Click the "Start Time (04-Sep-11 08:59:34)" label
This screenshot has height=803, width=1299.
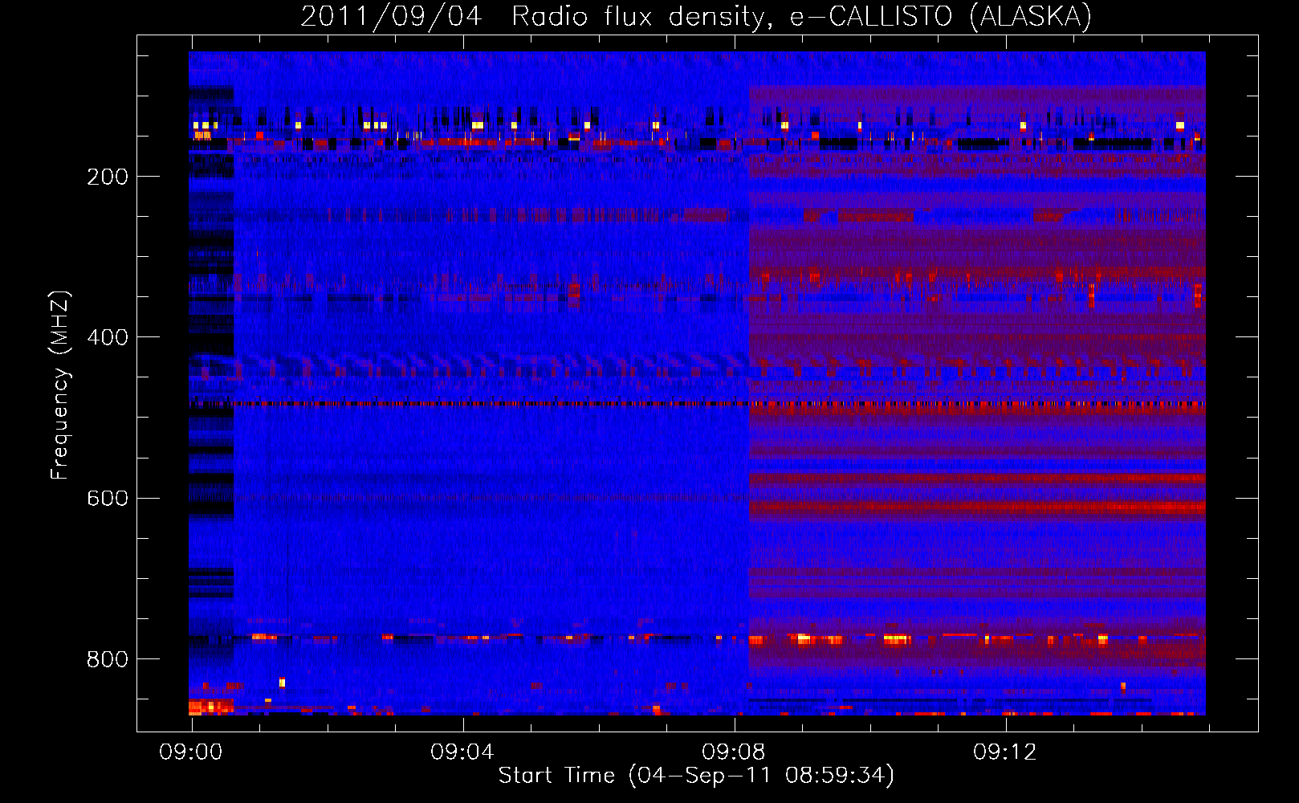pos(696,776)
